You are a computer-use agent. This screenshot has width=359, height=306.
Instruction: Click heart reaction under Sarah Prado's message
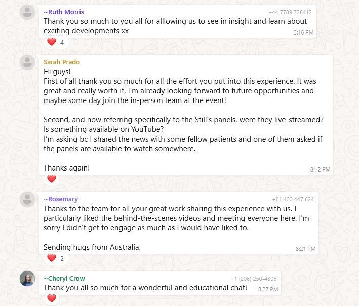click(51, 178)
